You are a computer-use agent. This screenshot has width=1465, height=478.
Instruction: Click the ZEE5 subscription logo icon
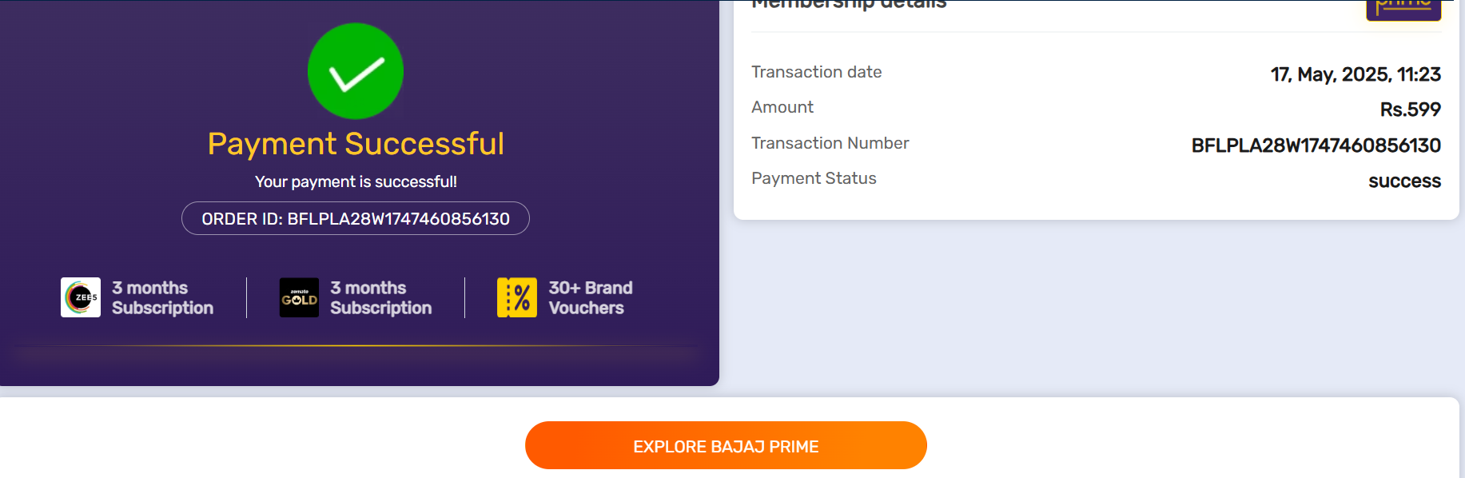pyautogui.click(x=81, y=297)
